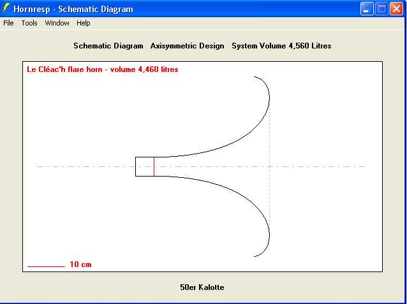Image resolution: width=407 pixels, height=304 pixels.
Task: Minimize the Hornresp window
Action: coord(367,9)
